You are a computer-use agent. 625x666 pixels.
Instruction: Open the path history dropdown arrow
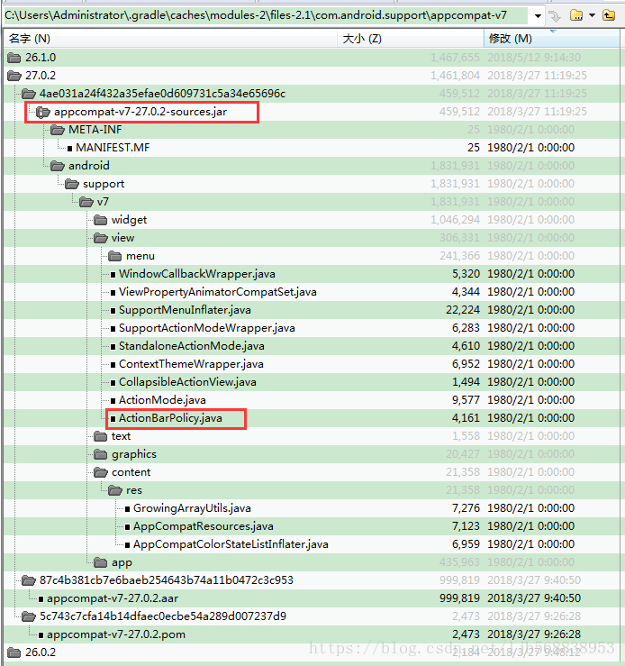[538, 16]
